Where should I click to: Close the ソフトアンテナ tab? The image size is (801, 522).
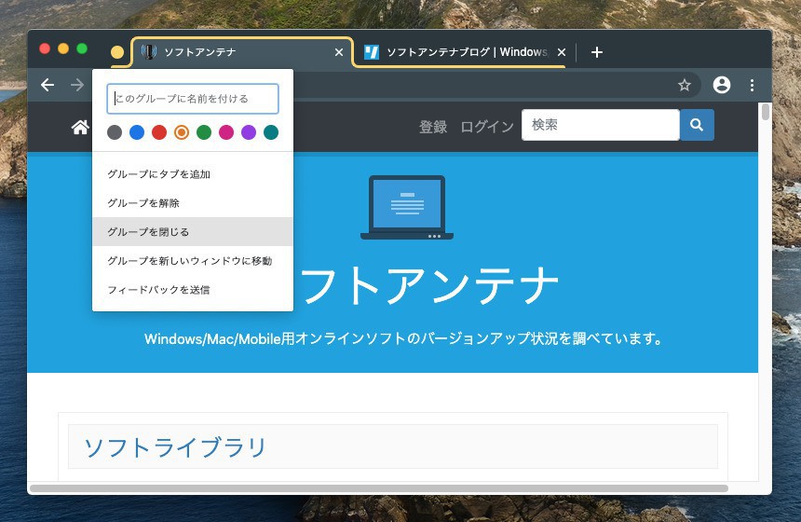point(339,52)
